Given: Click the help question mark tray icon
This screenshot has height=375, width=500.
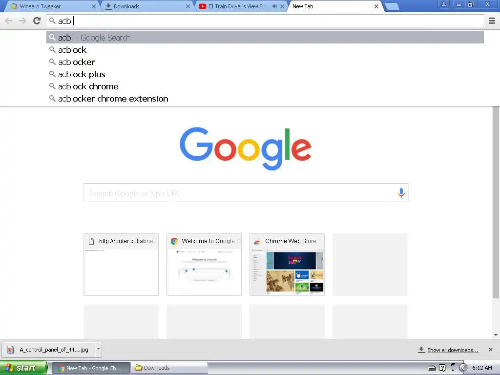Looking at the screenshot, I should point(442,368).
